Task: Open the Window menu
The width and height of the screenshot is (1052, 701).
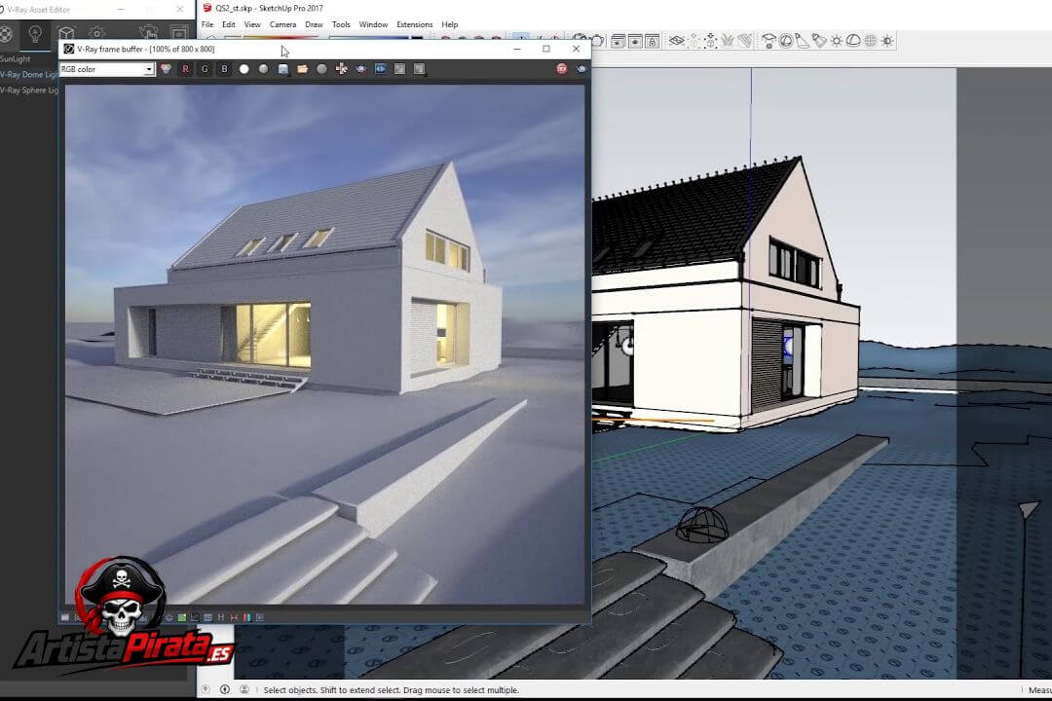Action: 373,24
